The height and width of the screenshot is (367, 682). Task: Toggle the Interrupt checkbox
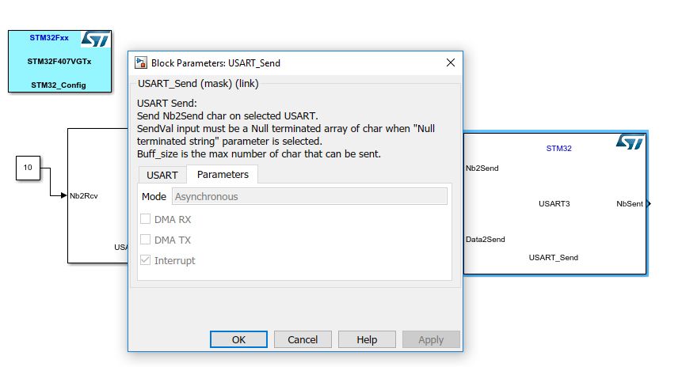pyautogui.click(x=145, y=260)
